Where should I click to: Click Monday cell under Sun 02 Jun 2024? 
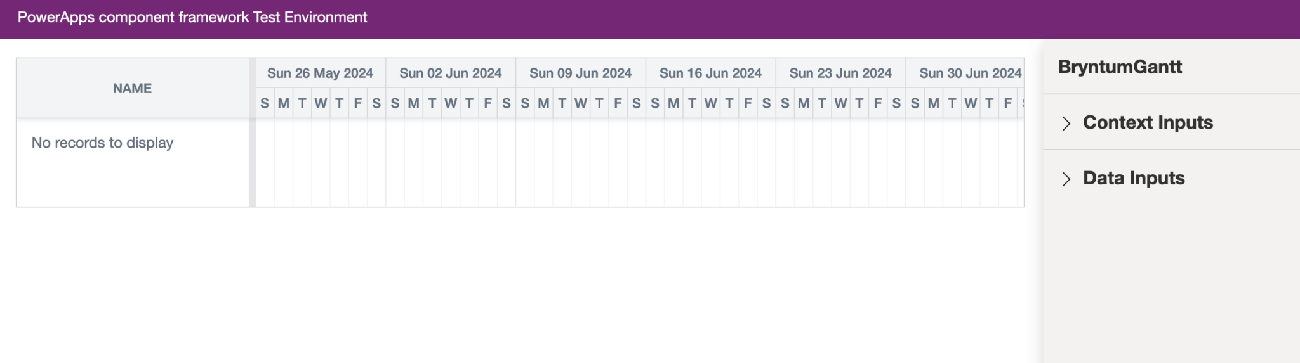tap(414, 103)
